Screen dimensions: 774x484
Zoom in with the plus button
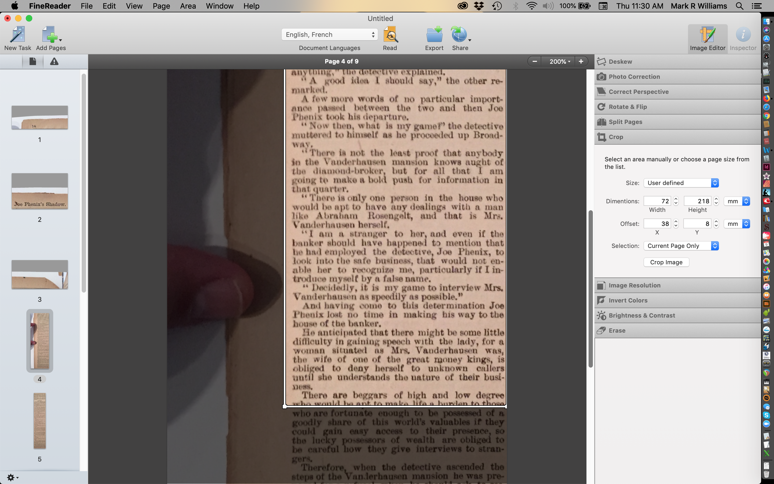pyautogui.click(x=581, y=61)
